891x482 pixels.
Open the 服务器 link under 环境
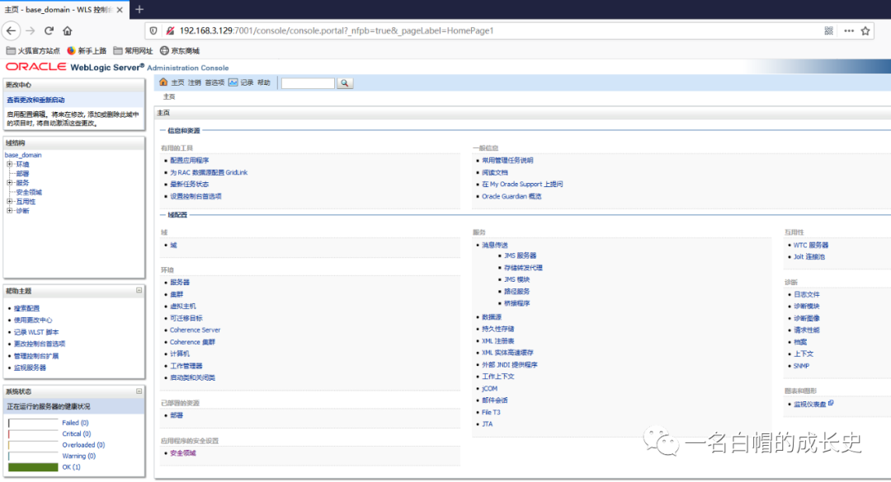[180, 282]
